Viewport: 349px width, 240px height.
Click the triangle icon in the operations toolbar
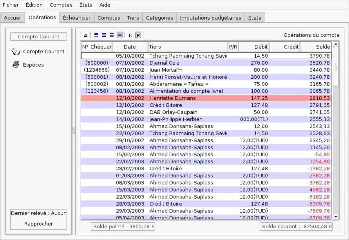click(x=86, y=35)
